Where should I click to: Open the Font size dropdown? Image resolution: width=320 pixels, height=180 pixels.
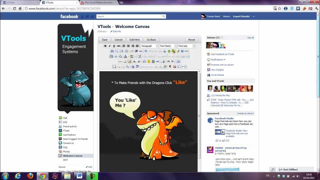pos(186,46)
